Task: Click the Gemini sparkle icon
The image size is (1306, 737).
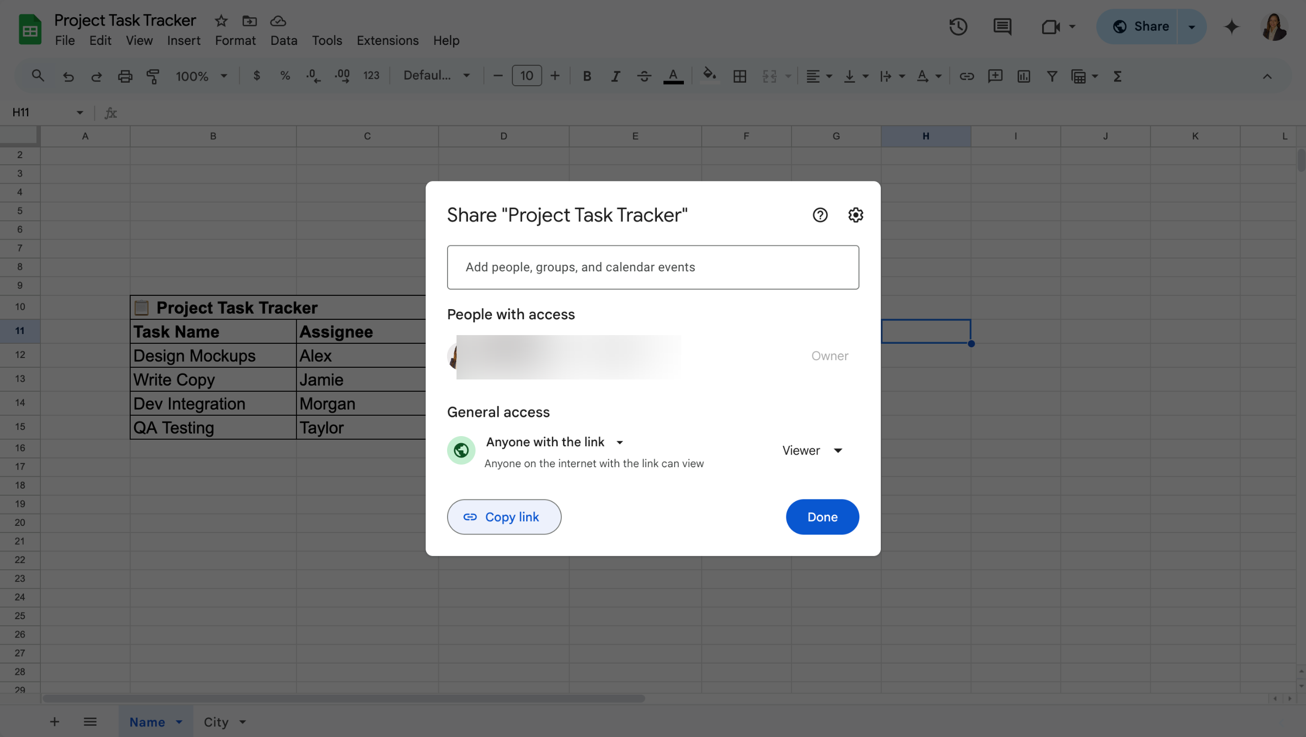Action: pyautogui.click(x=1231, y=27)
